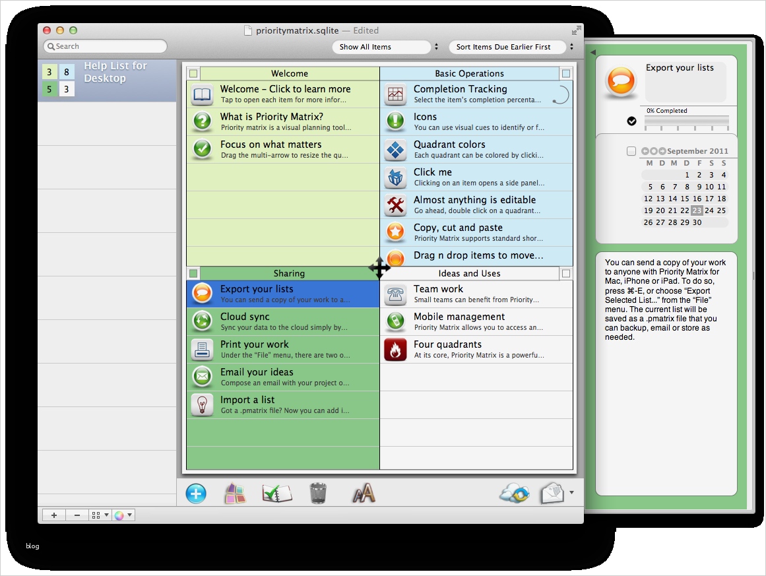This screenshot has height=576, width=766.
Task: Click the Welcome quadrant header
Action: 289,74
